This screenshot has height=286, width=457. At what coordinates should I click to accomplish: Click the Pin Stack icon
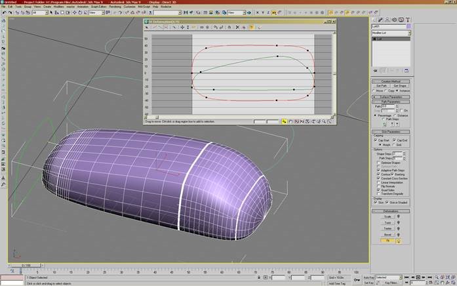coord(375,70)
